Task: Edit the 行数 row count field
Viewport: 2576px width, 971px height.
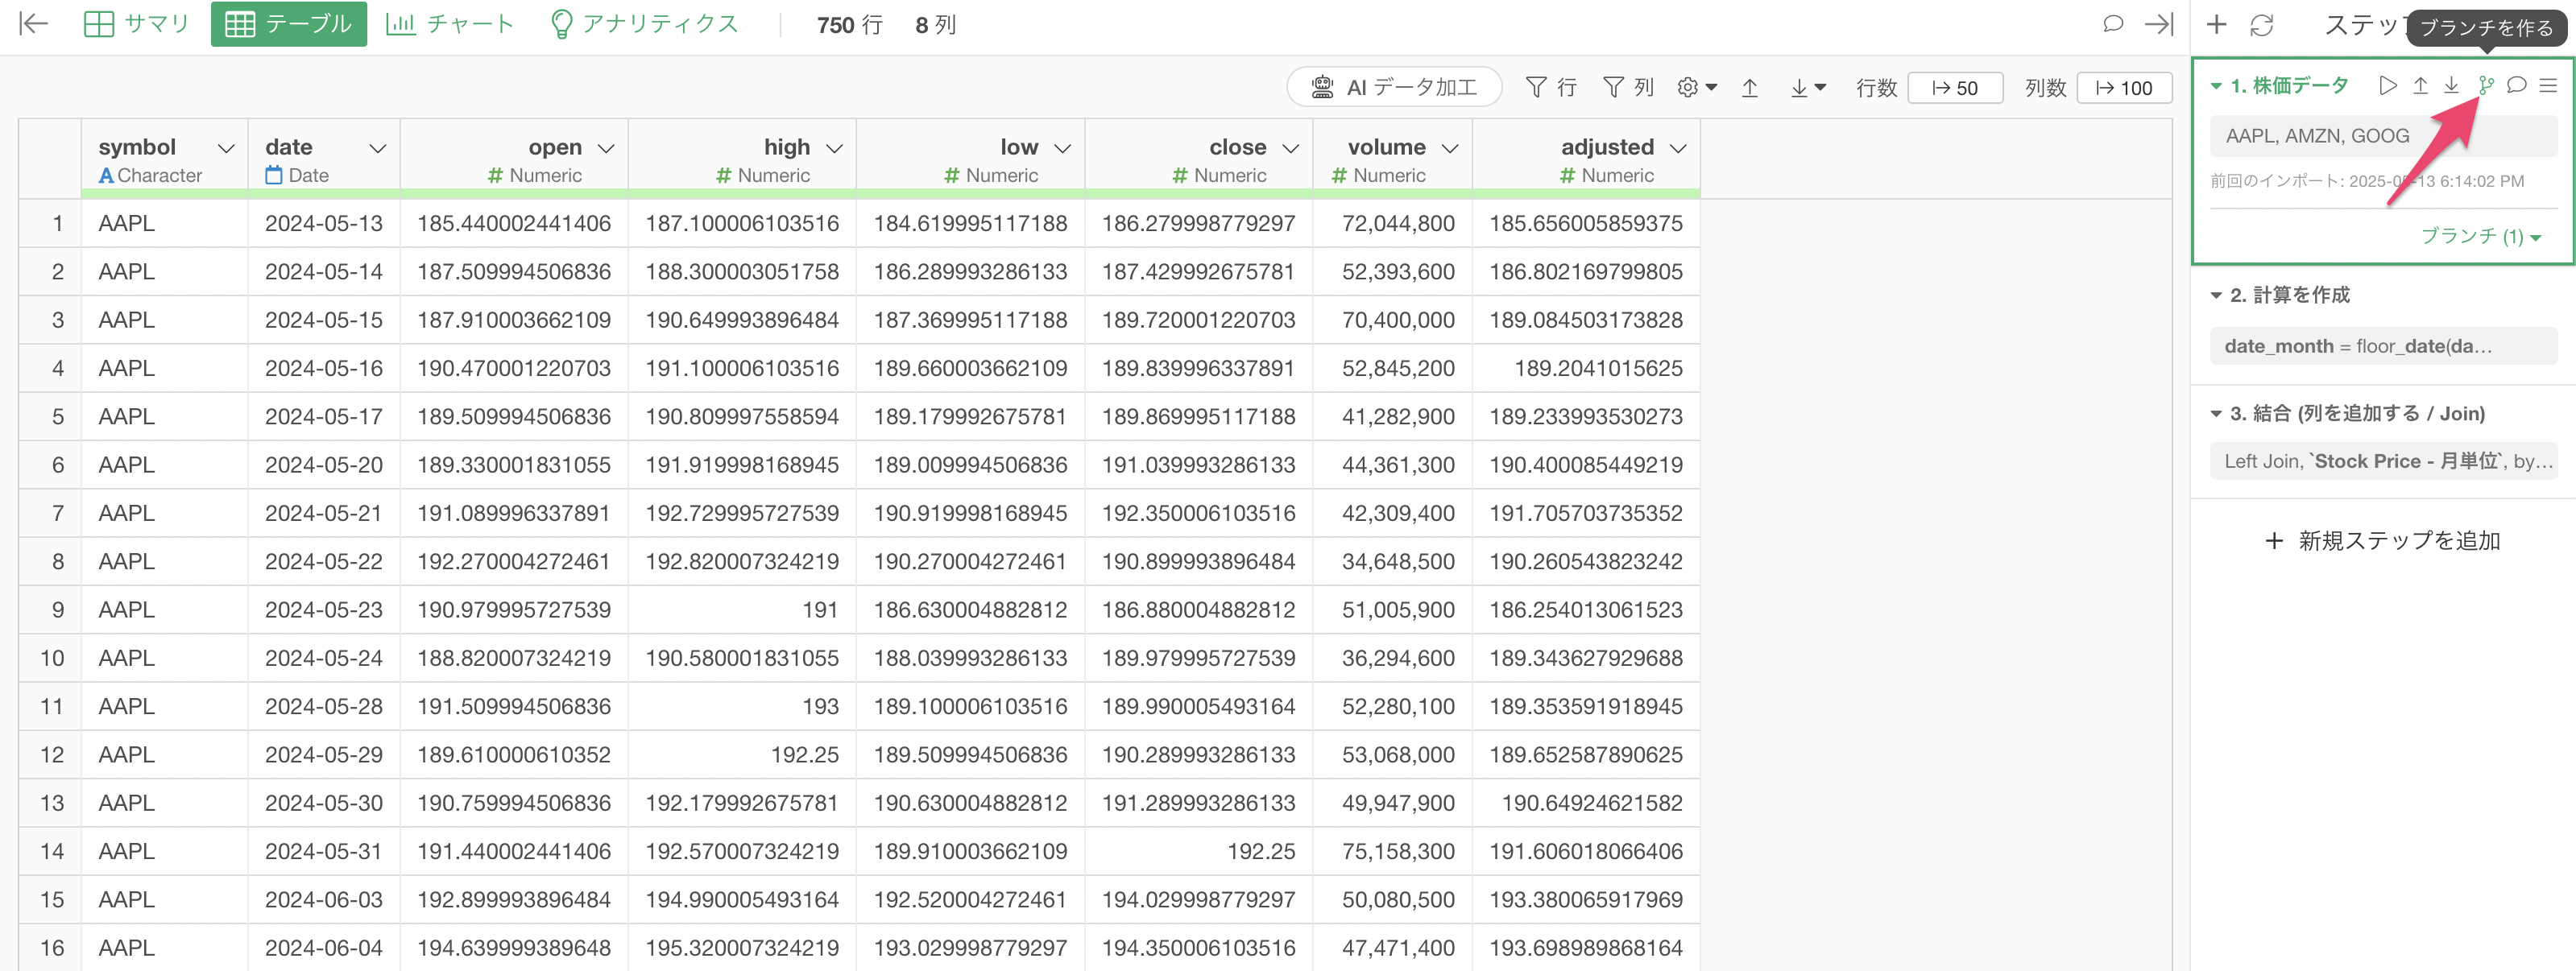Action: point(1955,87)
